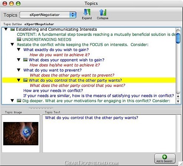Select What does the other party control row

point(77,85)
